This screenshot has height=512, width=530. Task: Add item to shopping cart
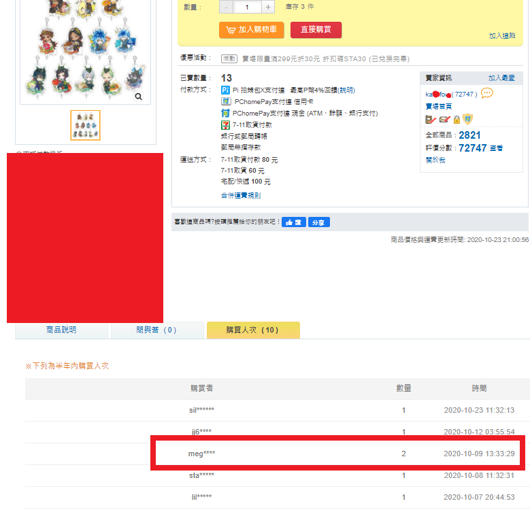tap(252, 30)
